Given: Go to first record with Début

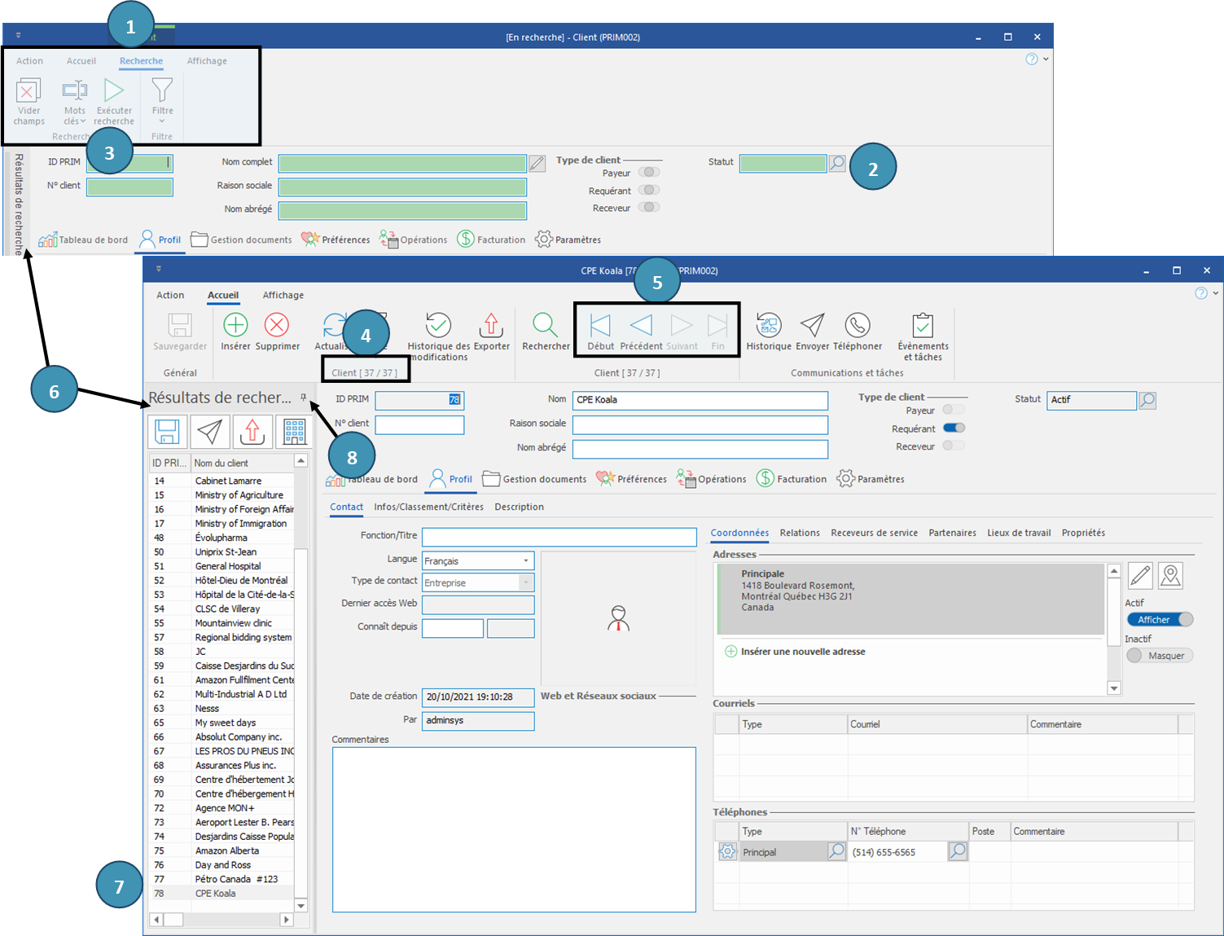Looking at the screenshot, I should point(600,326).
